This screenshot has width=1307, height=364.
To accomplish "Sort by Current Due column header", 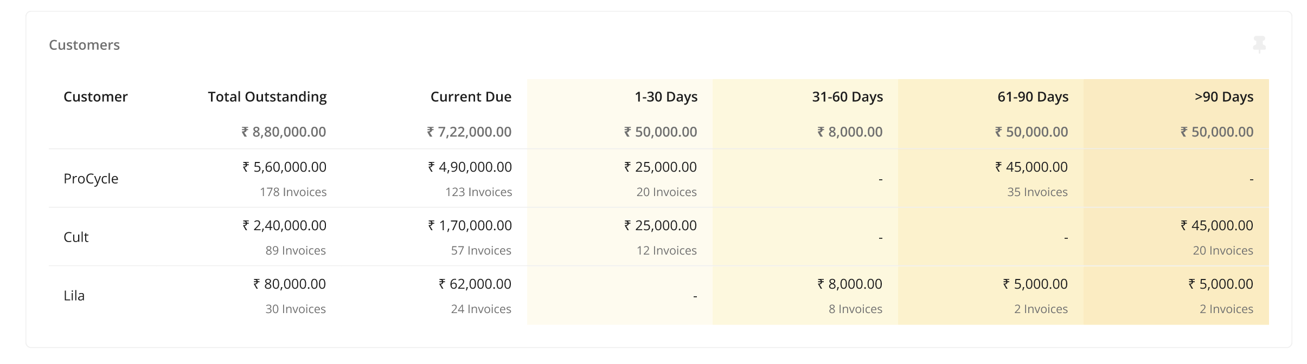I will 471,97.
